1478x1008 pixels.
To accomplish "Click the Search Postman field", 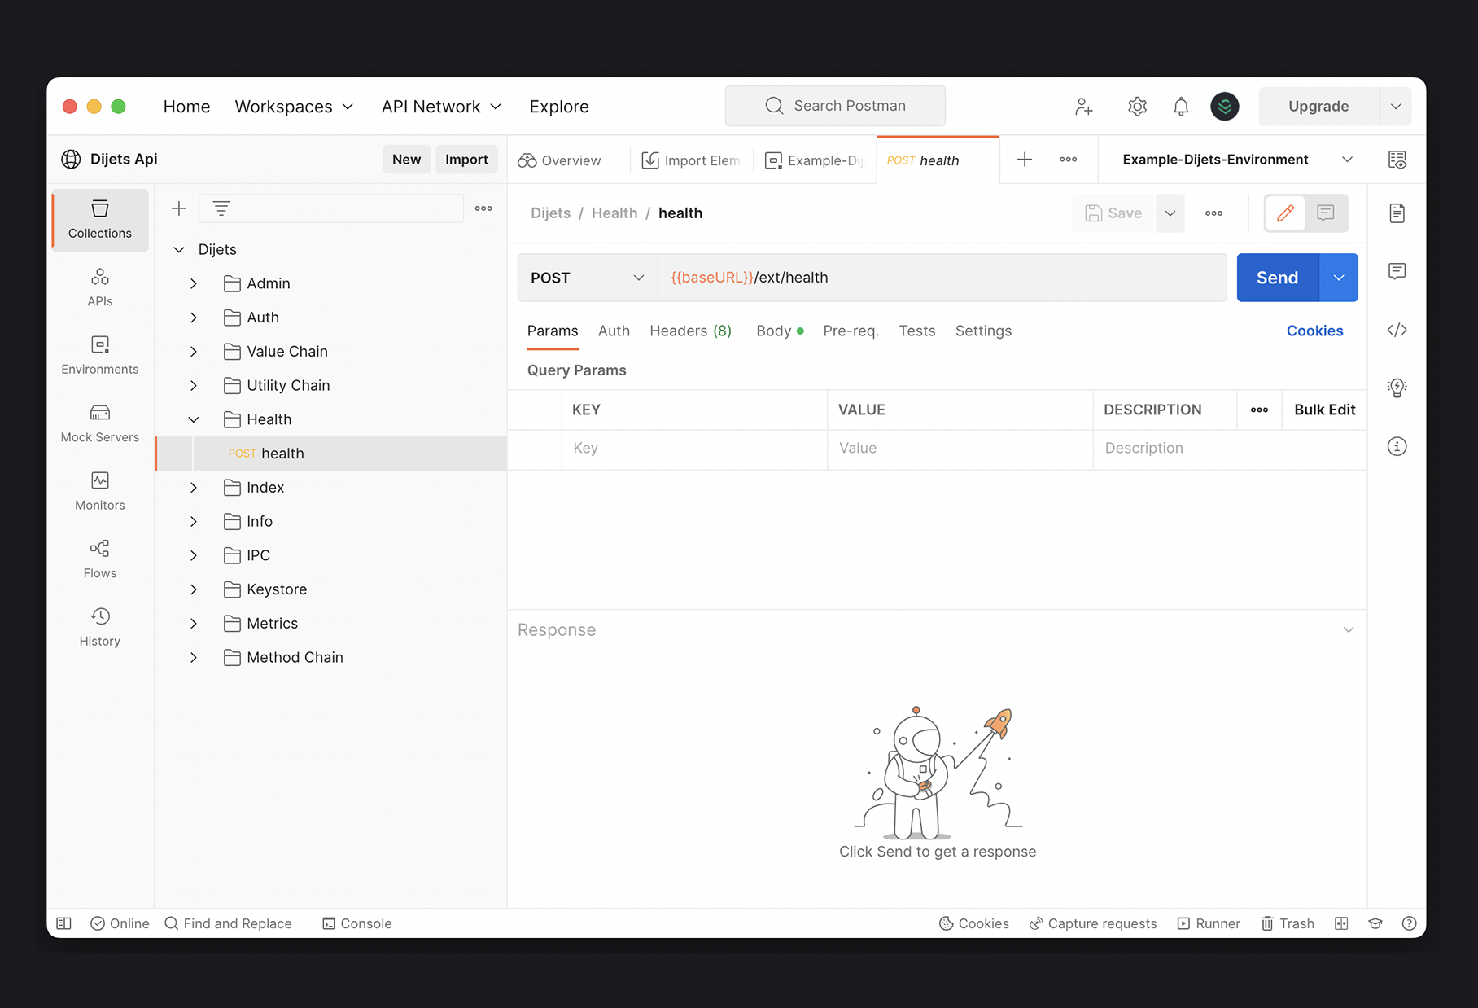I will click(835, 106).
